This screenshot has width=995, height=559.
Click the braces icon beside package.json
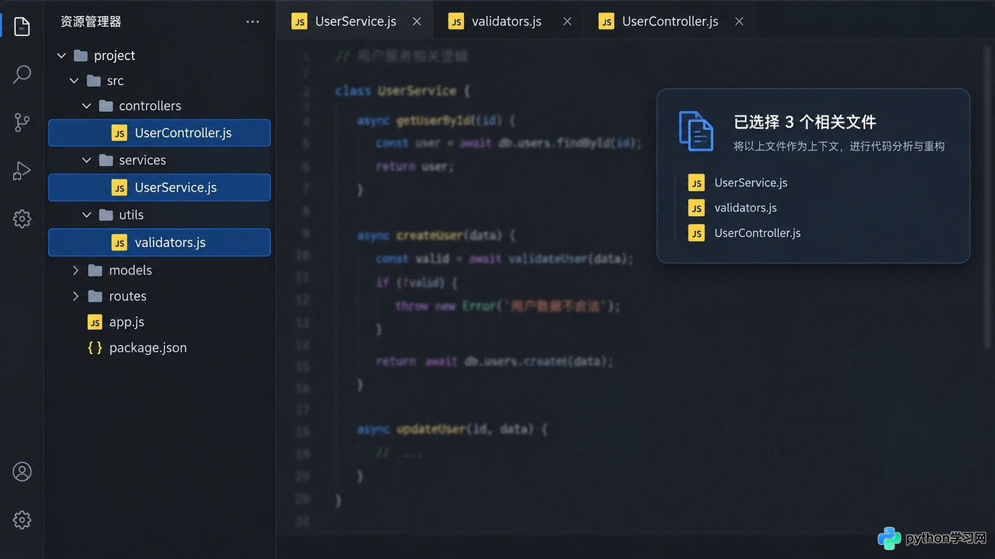point(95,348)
